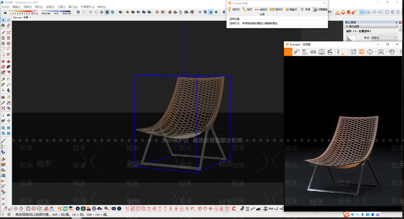Click the sunset 05:00 PM time label

(x=67, y=14)
